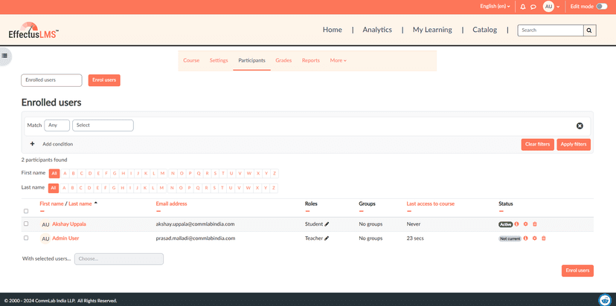Filter First name by letter A

(65, 173)
